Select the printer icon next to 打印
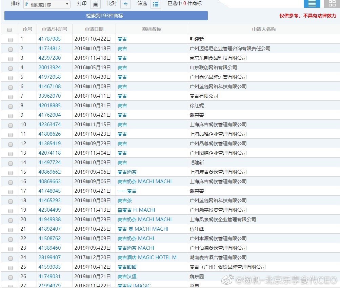 96,4
